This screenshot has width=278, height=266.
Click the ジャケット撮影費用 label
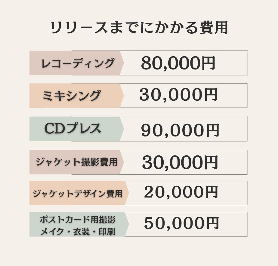(x=76, y=162)
